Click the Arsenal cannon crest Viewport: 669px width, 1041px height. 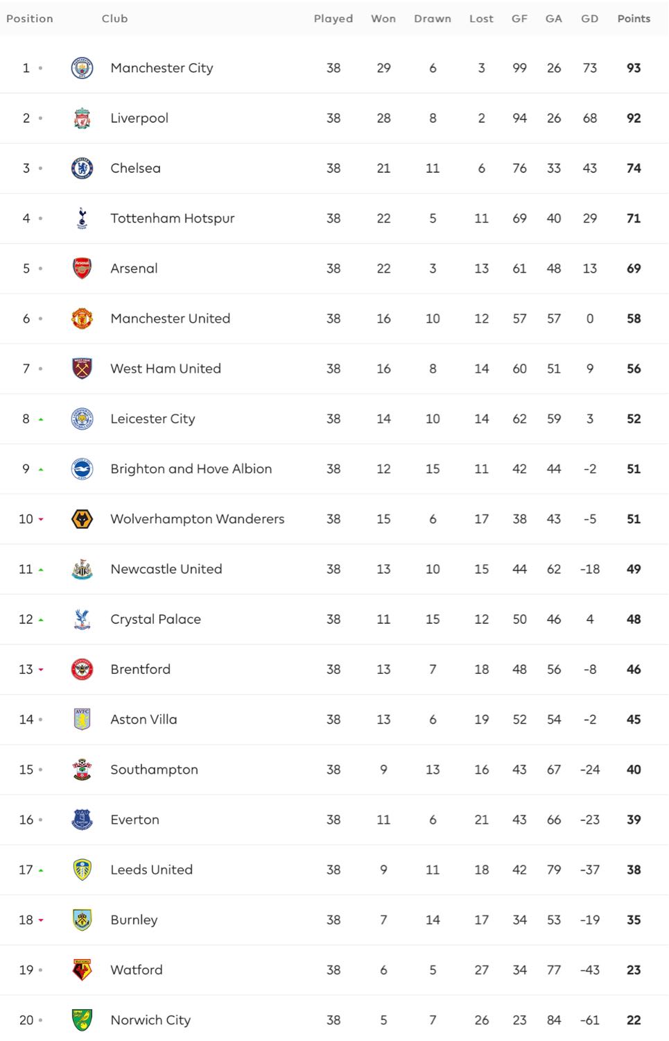(82, 268)
